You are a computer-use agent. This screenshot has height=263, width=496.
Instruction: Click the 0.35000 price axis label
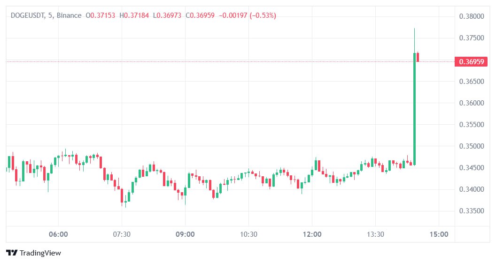[471, 146]
